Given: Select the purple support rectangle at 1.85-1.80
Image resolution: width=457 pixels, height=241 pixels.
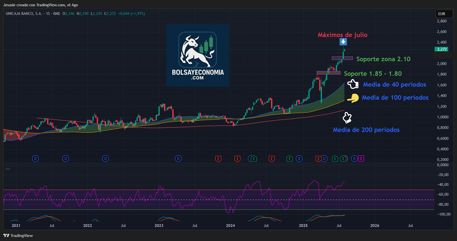Looking at the screenshot, I should click(x=329, y=73).
